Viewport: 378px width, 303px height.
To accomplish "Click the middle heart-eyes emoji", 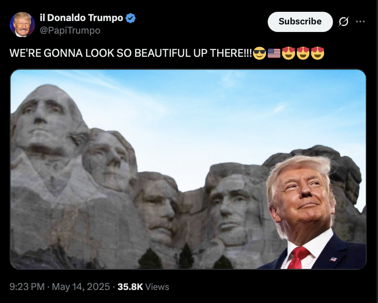I will coord(303,53).
